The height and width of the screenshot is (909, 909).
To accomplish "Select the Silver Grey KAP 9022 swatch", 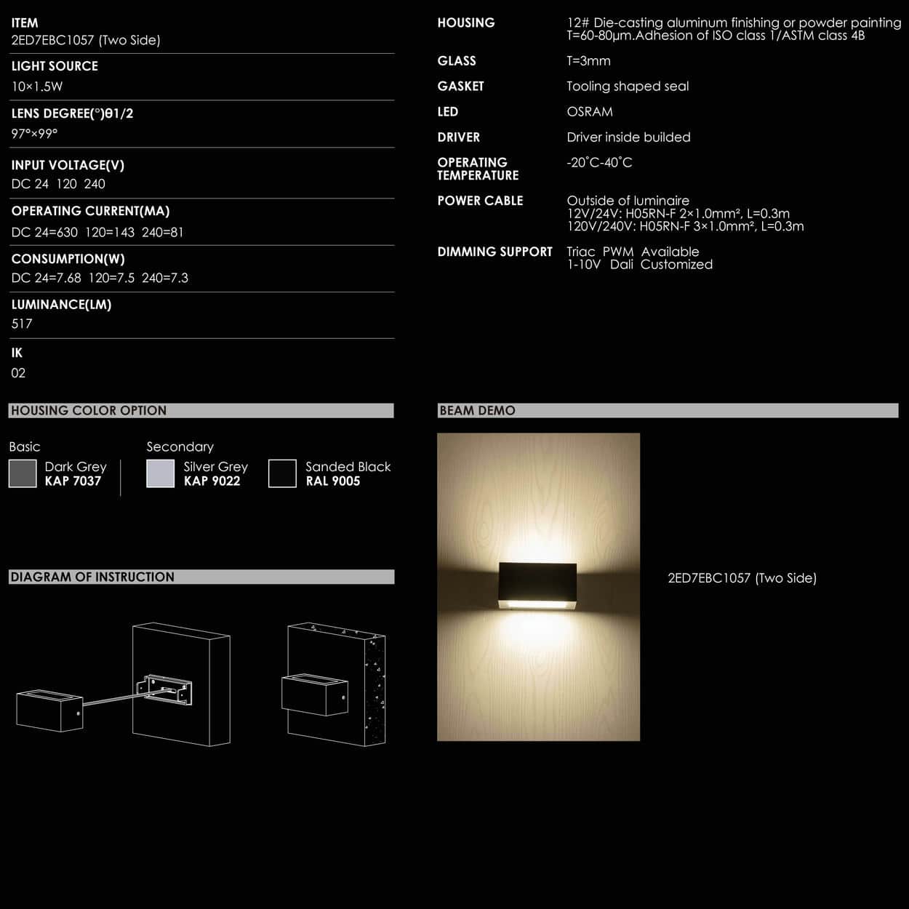I will click(160, 473).
